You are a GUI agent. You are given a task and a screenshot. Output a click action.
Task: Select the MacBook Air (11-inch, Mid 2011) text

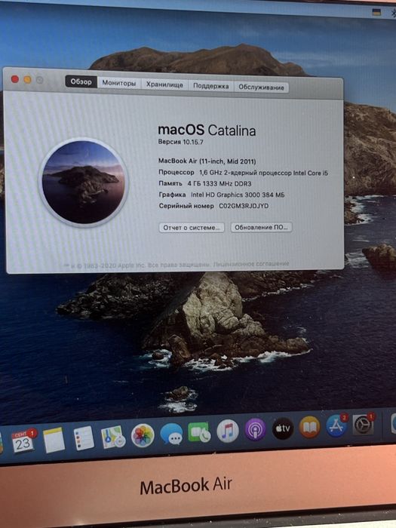point(207,161)
